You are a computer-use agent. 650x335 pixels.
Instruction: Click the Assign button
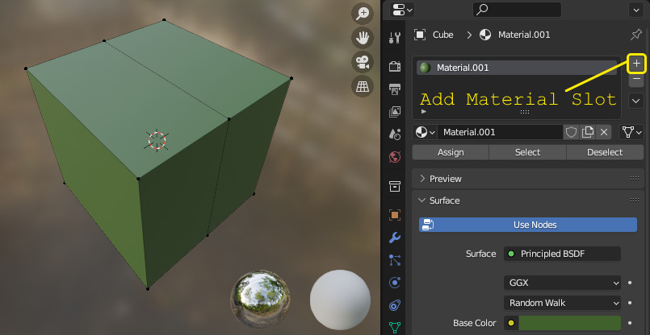(451, 152)
